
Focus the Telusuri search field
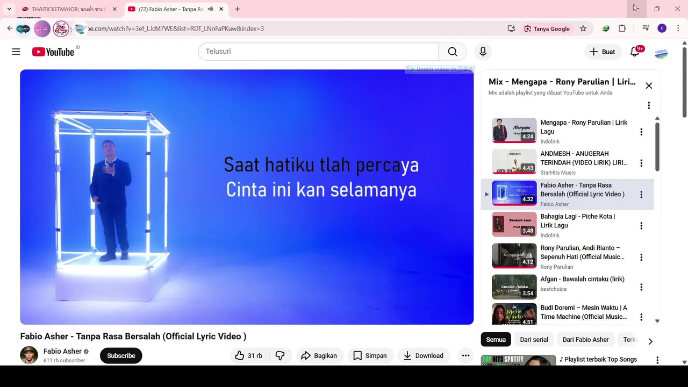(x=318, y=52)
